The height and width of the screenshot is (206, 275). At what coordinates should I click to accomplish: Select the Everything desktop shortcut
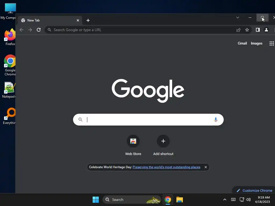point(9,116)
